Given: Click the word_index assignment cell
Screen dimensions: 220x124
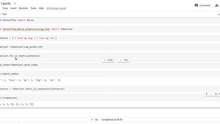Looking at the screenshot, I should [110, 65].
